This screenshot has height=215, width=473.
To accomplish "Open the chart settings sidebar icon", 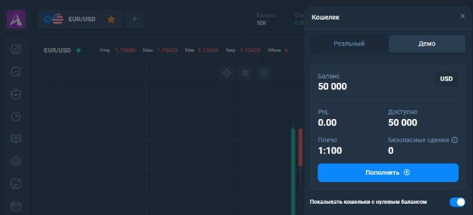I will click(x=16, y=72).
